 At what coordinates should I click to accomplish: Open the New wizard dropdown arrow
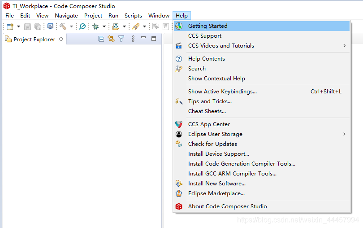18,26
